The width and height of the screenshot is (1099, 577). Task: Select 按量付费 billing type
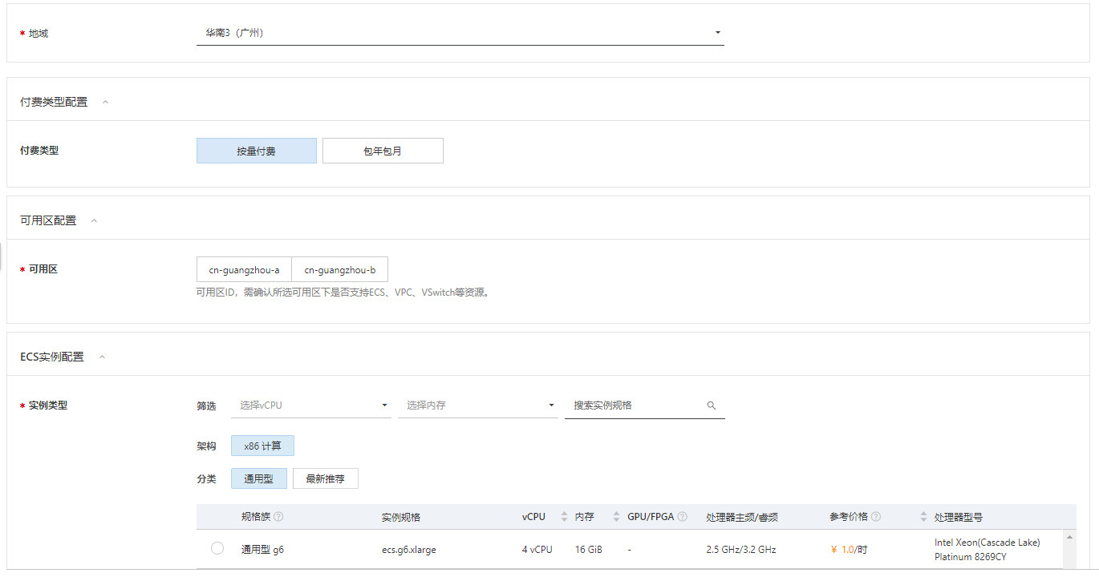pos(256,151)
